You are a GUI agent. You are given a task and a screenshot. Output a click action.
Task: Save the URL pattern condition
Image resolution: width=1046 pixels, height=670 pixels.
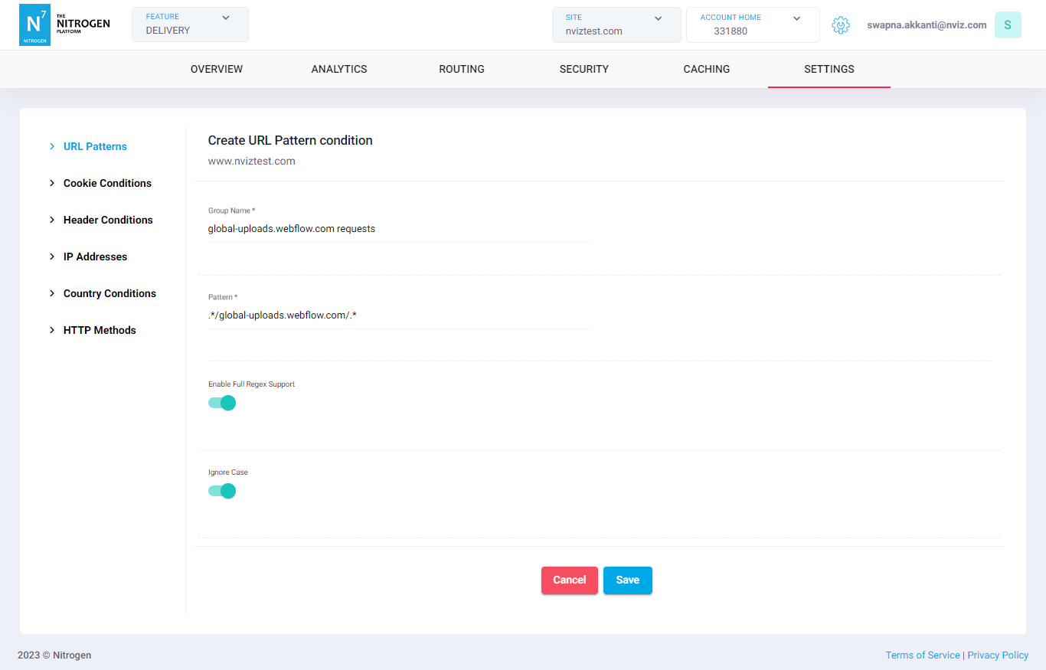point(627,580)
